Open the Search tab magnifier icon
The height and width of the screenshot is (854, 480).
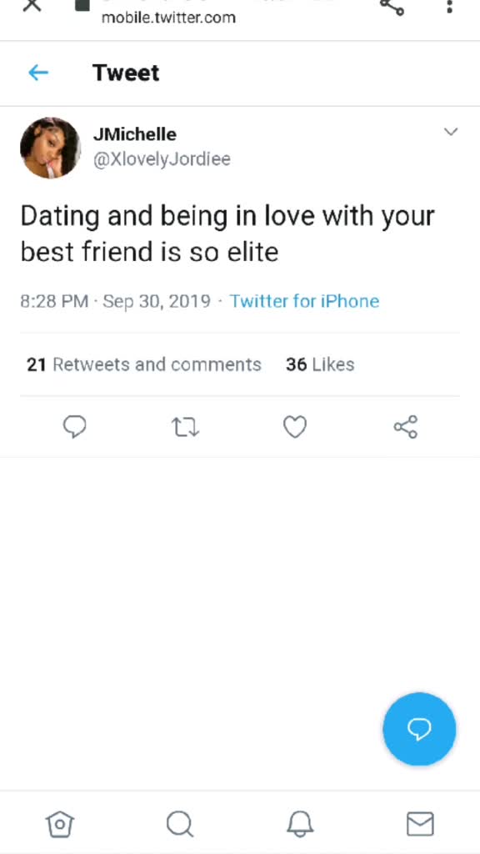(x=180, y=823)
